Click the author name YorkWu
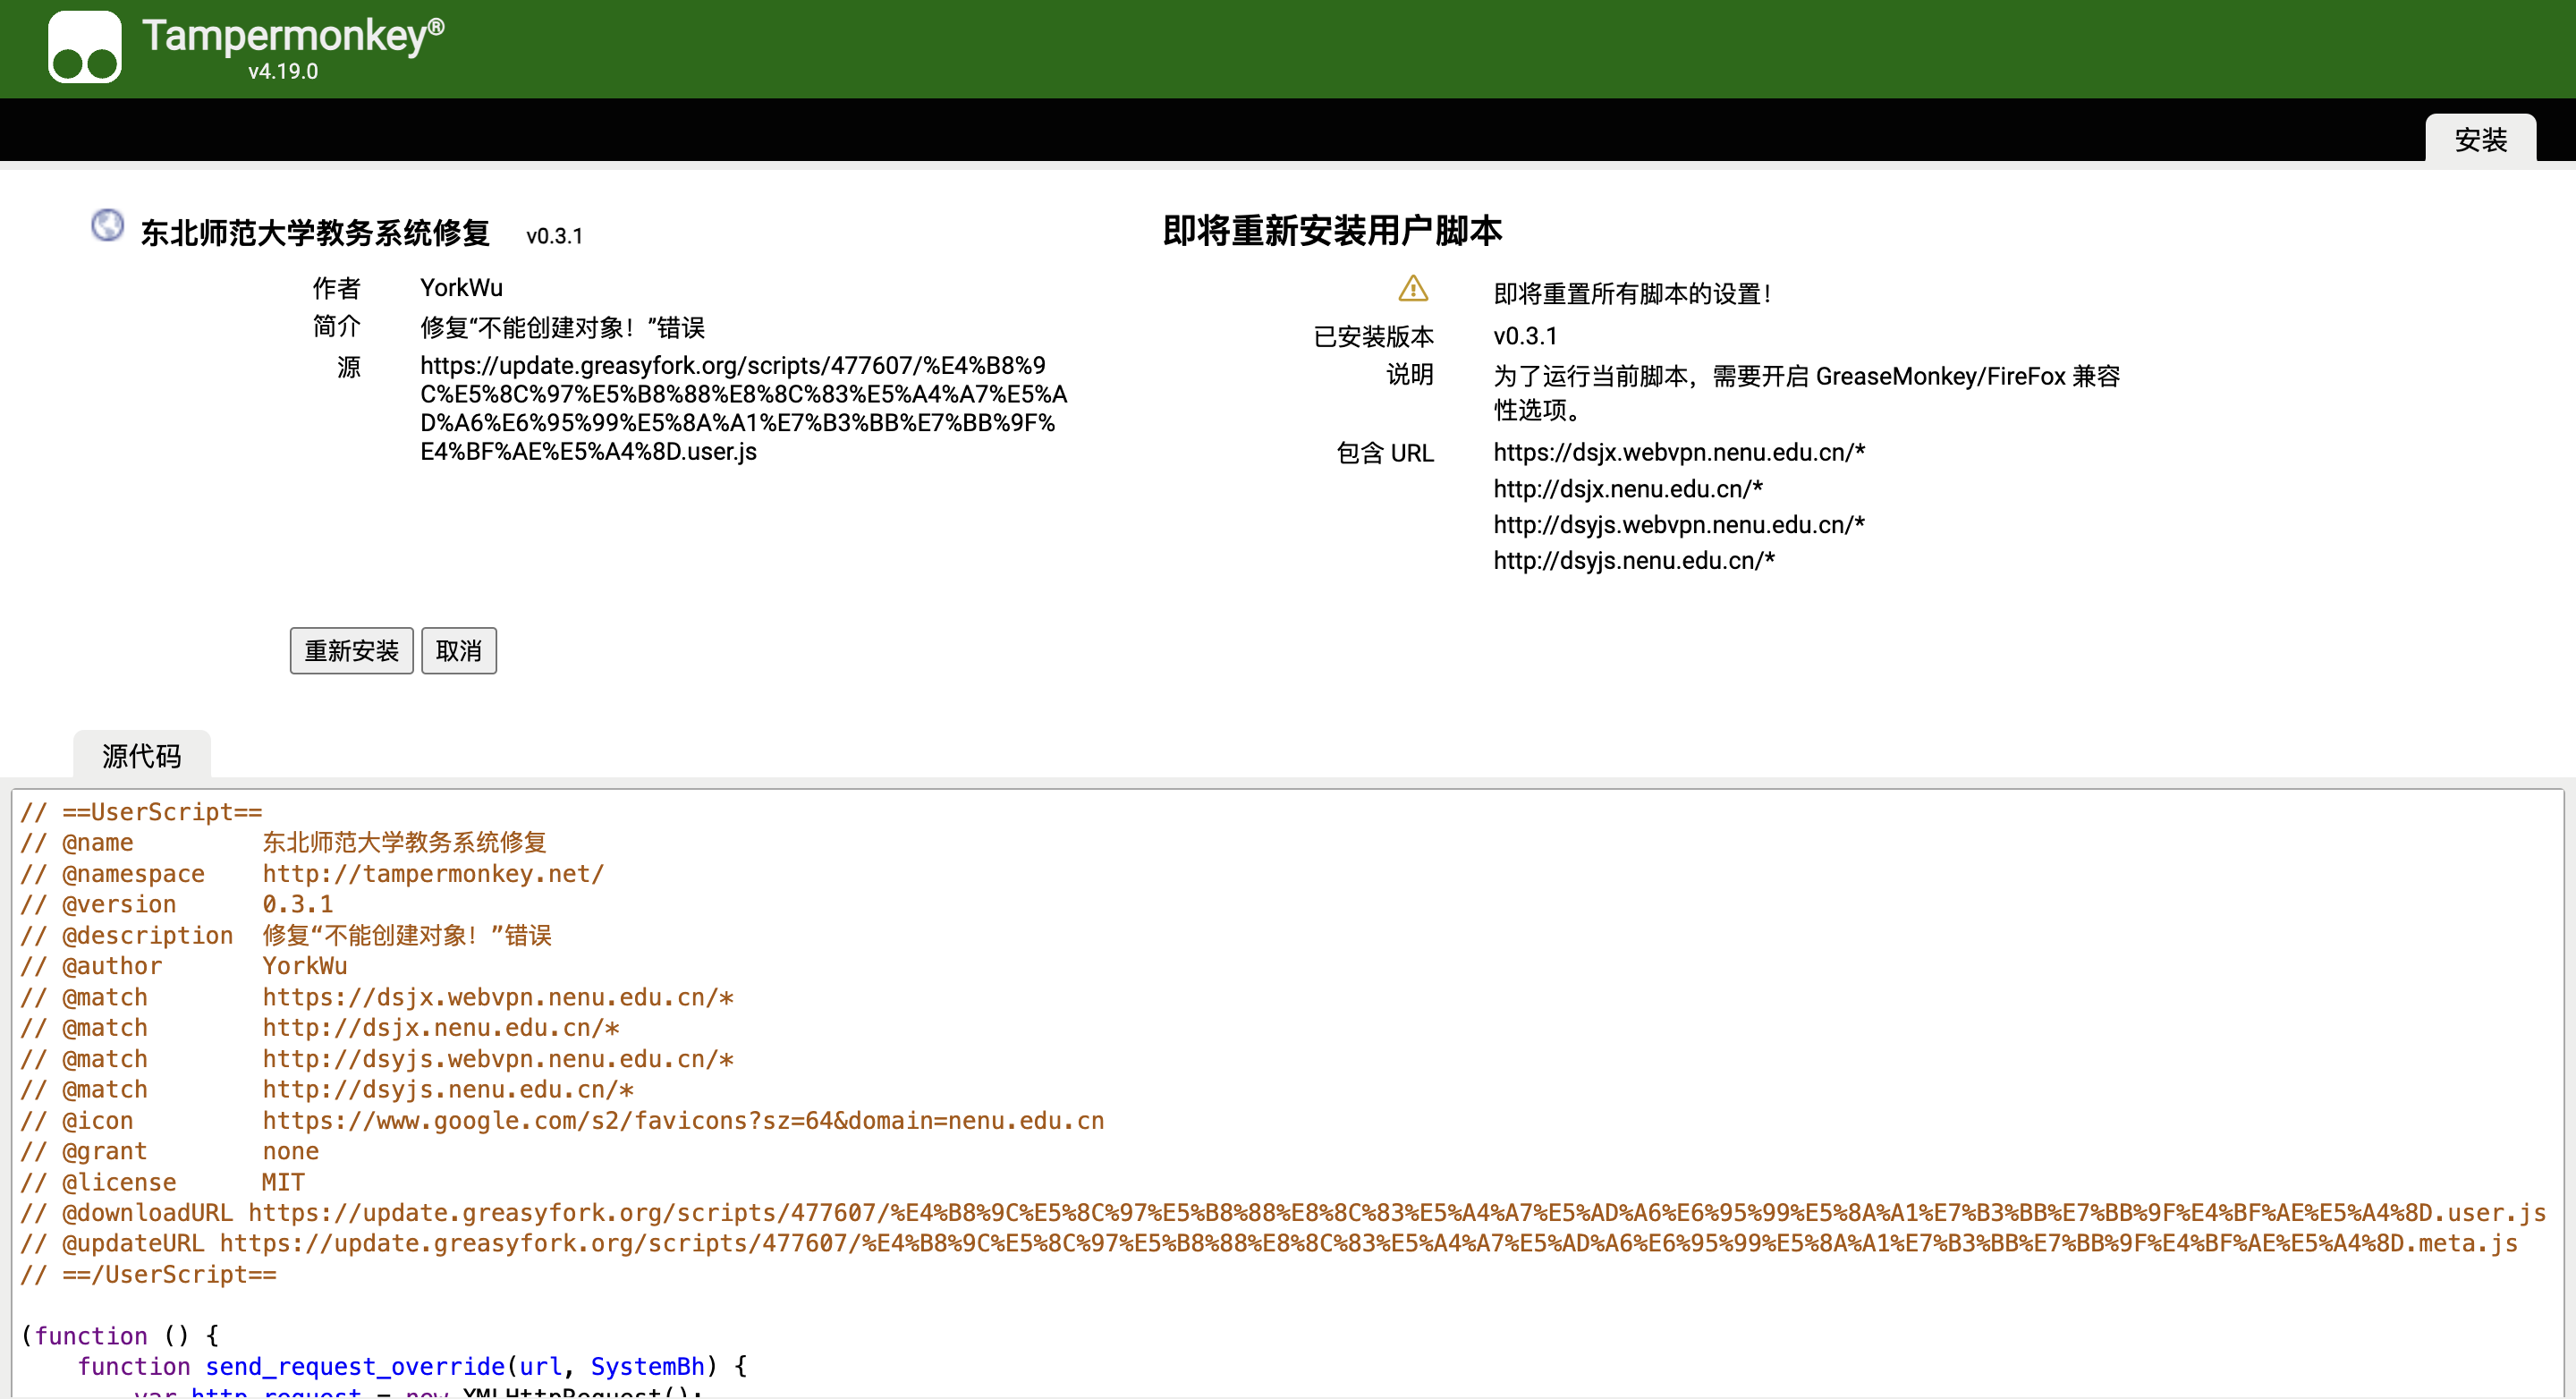Viewport: 2576px width, 1399px height. (x=461, y=288)
